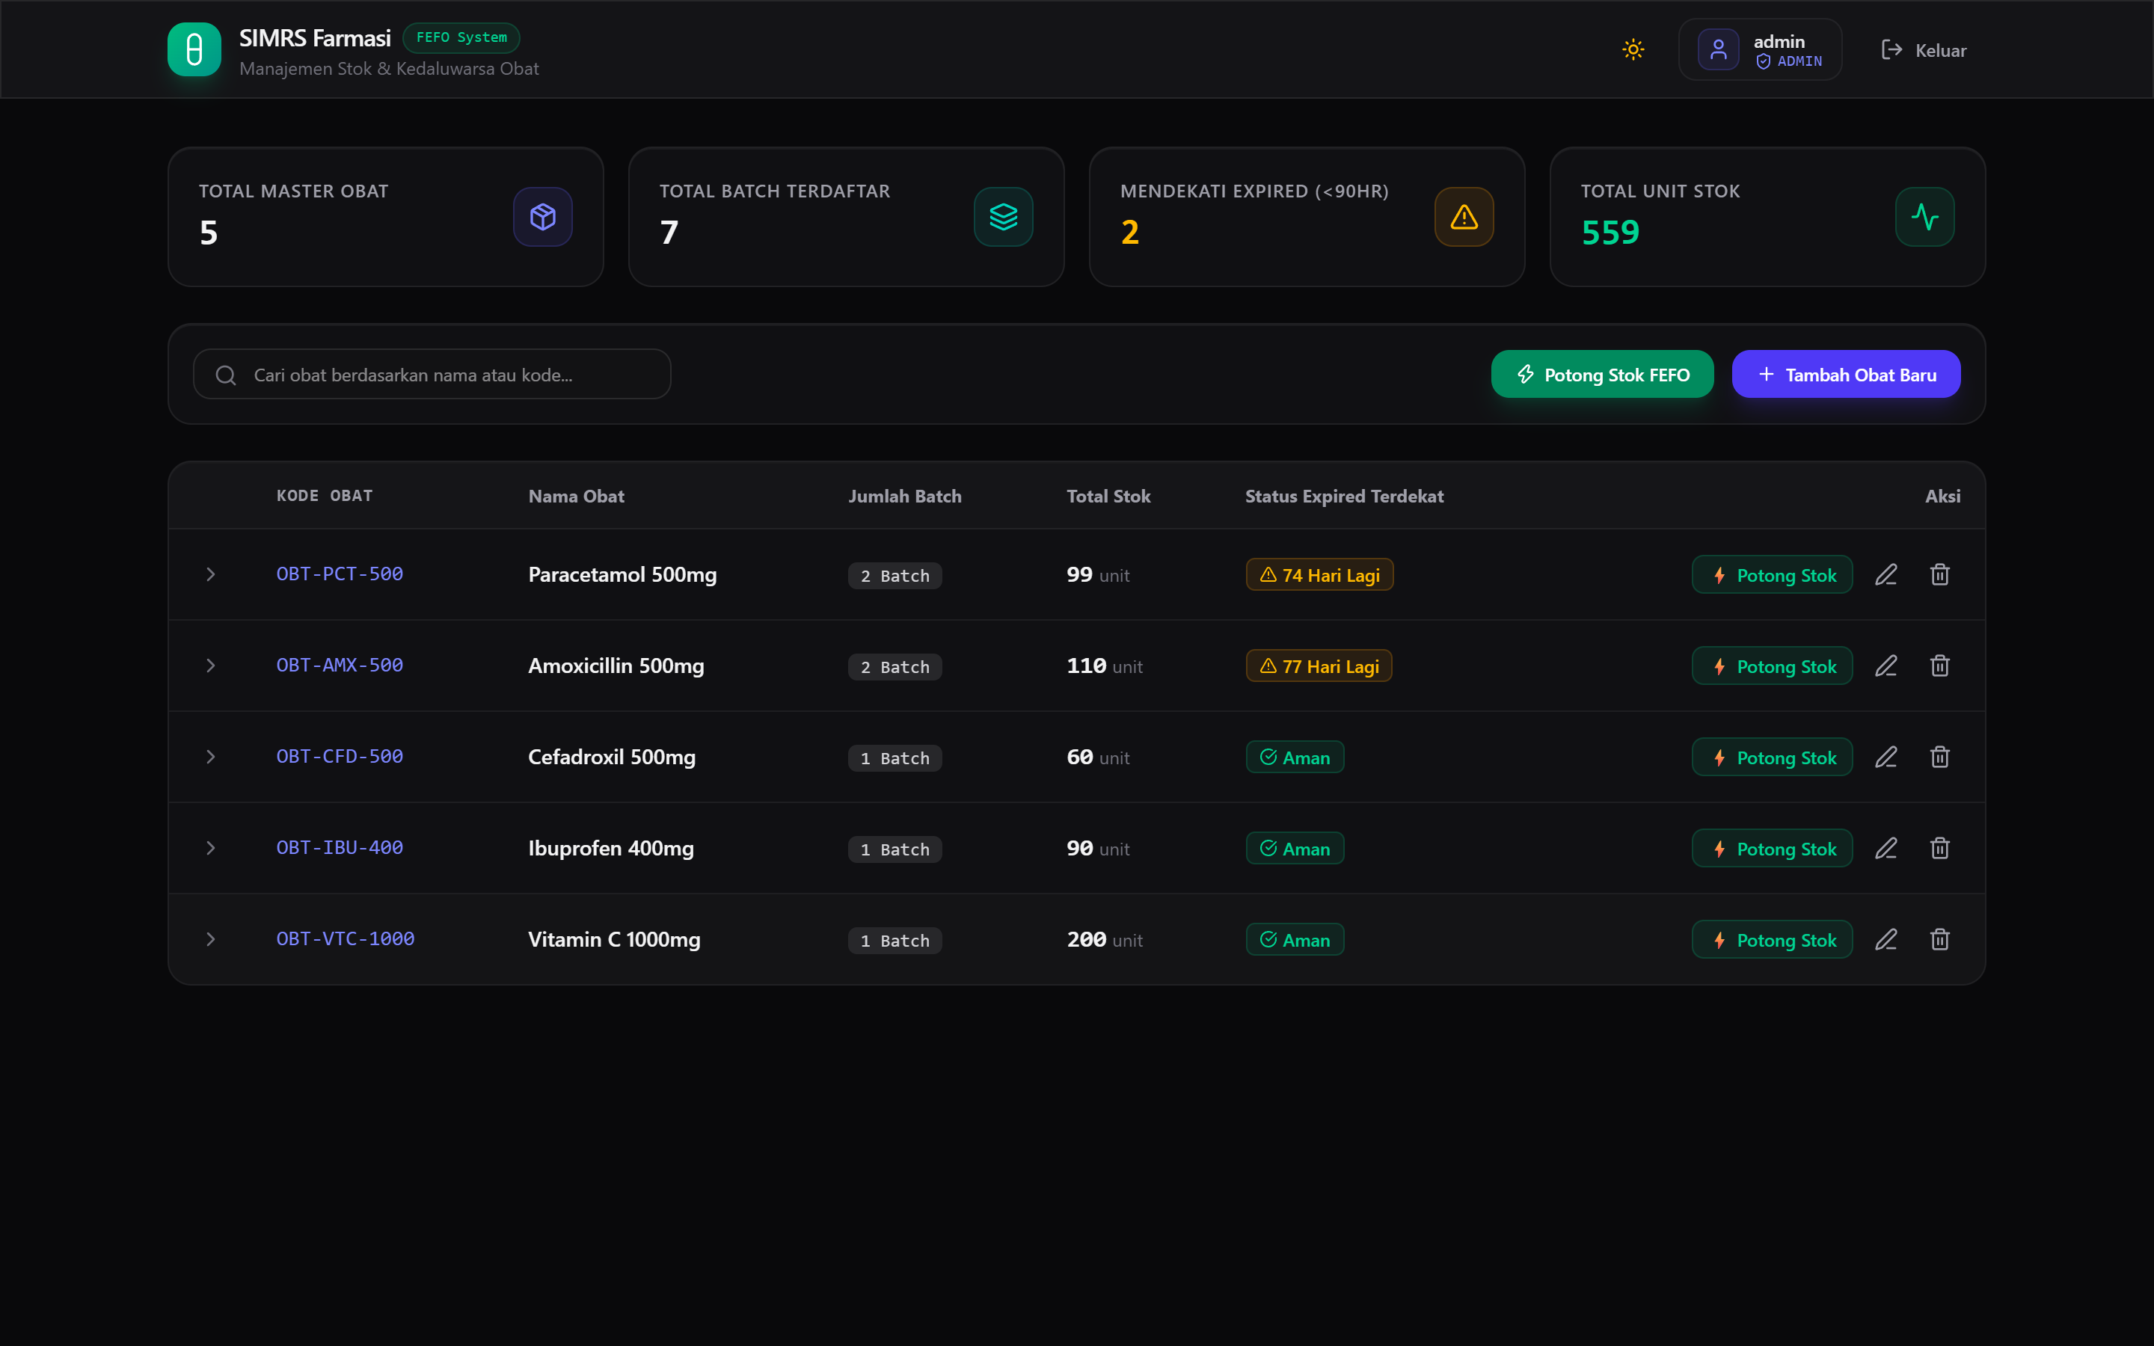Screen dimensions: 2154x1346
Task: Cut stock for Cefadroxil 500mg
Action: click(1772, 757)
